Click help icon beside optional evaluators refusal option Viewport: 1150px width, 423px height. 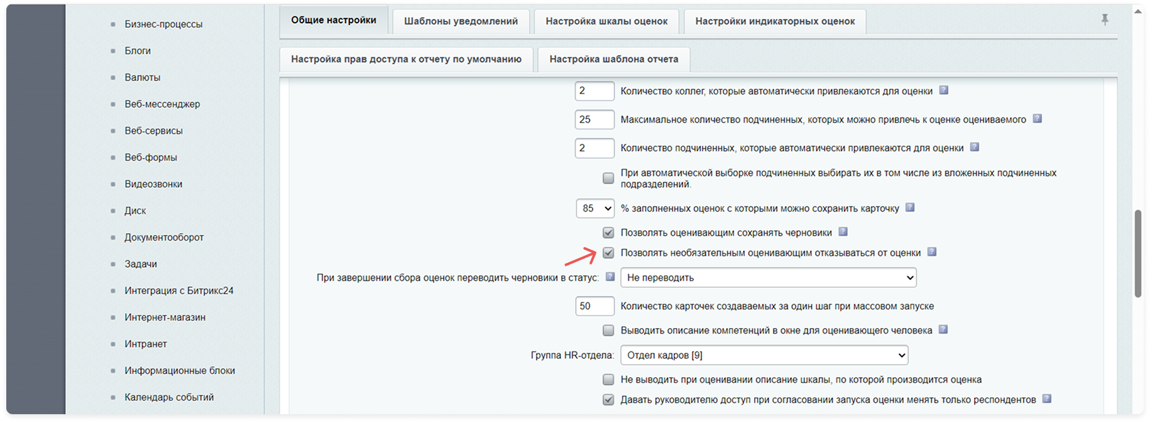click(x=931, y=252)
